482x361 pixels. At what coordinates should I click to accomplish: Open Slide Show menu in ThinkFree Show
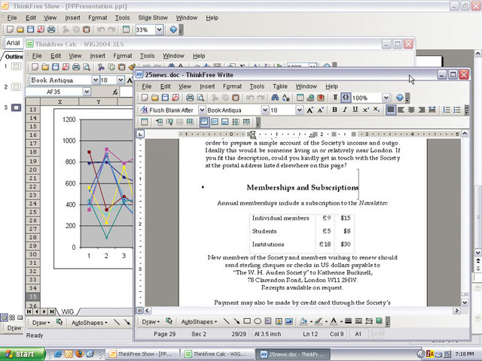pos(153,18)
